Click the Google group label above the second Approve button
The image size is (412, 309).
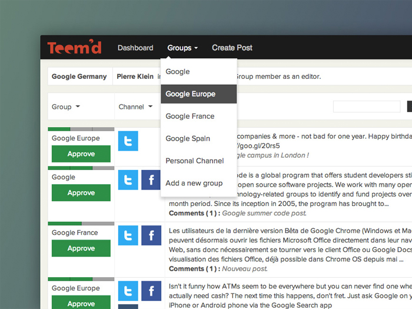[64, 177]
